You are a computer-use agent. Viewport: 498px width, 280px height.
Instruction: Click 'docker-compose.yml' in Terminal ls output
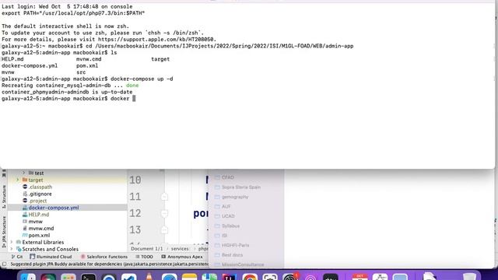click(x=30, y=65)
